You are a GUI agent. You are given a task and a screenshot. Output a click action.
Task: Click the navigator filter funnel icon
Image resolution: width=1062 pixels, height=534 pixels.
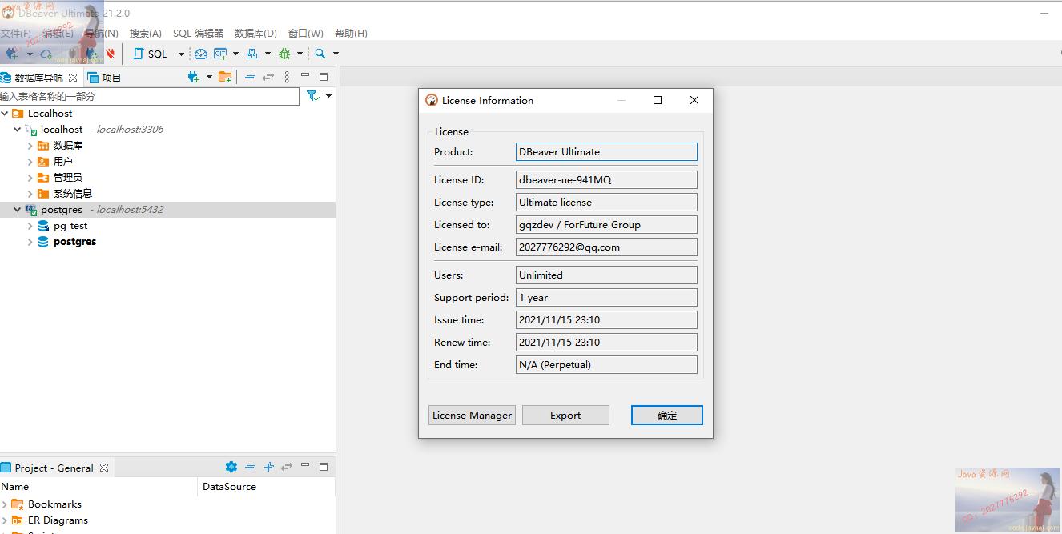[x=312, y=95]
